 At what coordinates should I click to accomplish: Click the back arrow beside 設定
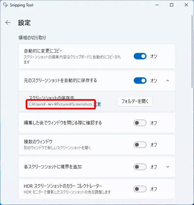[x=8, y=22]
